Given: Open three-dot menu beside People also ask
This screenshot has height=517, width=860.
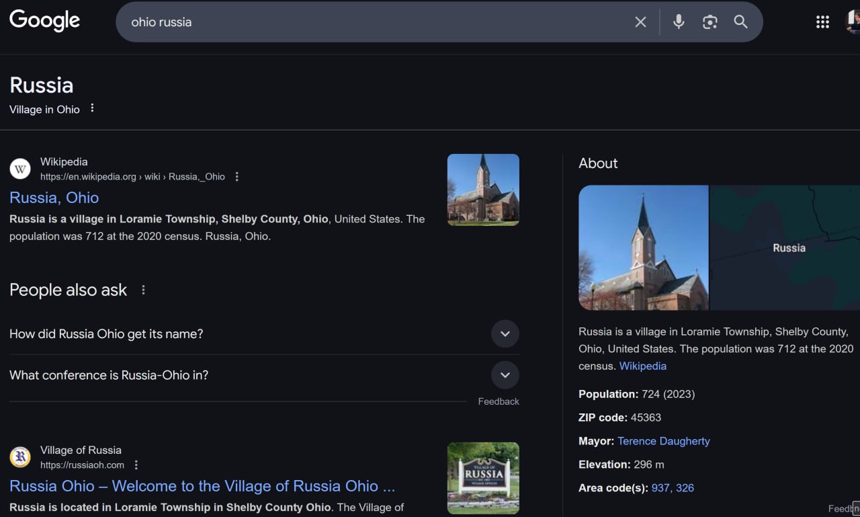Looking at the screenshot, I should click(x=143, y=290).
